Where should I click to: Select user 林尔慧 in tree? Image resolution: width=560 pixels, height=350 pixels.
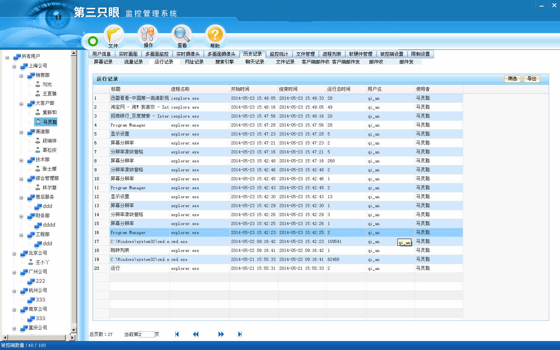pos(49,188)
